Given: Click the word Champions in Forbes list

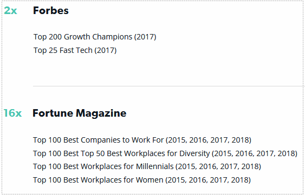Looking at the screenshot, I should [x=112, y=37].
